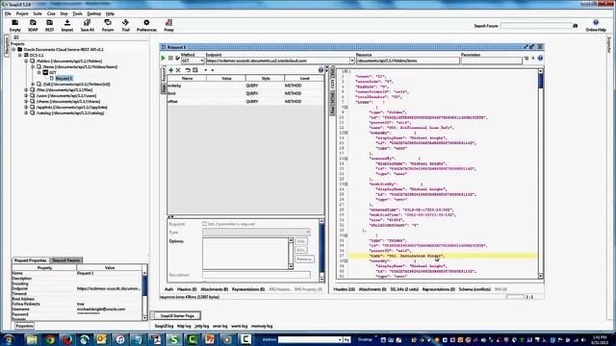Click the Properties button at bottom left

point(24,326)
